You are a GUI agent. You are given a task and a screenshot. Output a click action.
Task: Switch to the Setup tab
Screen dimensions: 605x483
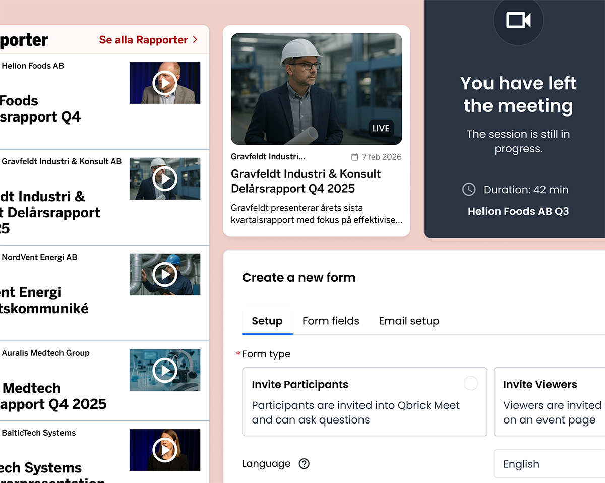pos(267,321)
